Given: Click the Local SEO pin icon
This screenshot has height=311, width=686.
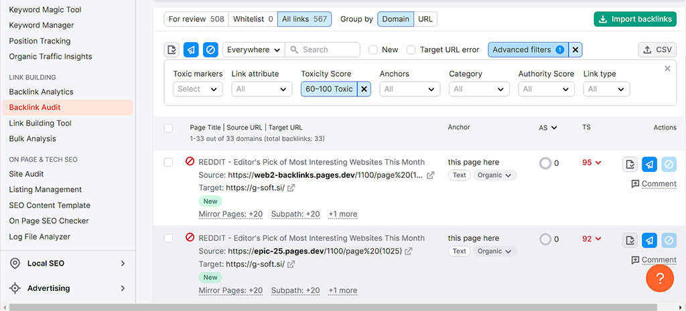Looking at the screenshot, I should click(15, 264).
